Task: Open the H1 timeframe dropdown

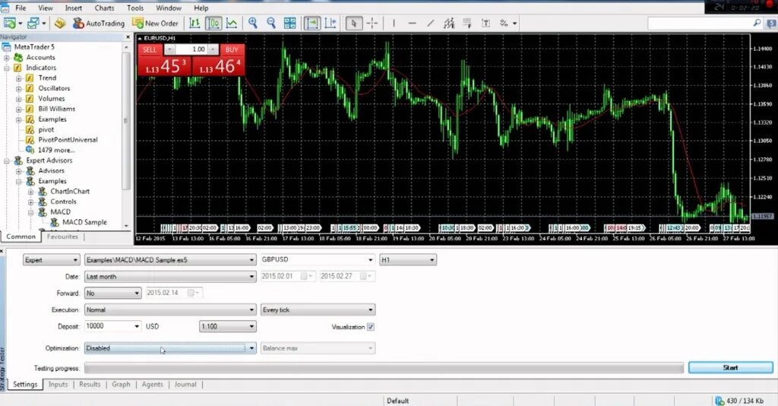Action: 408,259
